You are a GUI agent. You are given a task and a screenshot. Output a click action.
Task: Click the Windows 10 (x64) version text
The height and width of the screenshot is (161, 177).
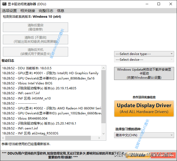click(47, 17)
